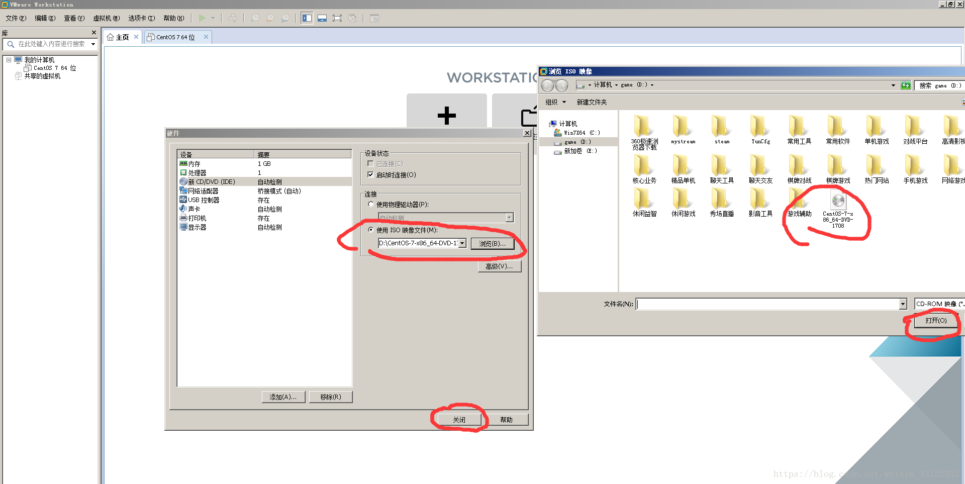The height and width of the screenshot is (484, 965).
Task: Select 处理器 in the hardware device list
Action: click(x=264, y=173)
